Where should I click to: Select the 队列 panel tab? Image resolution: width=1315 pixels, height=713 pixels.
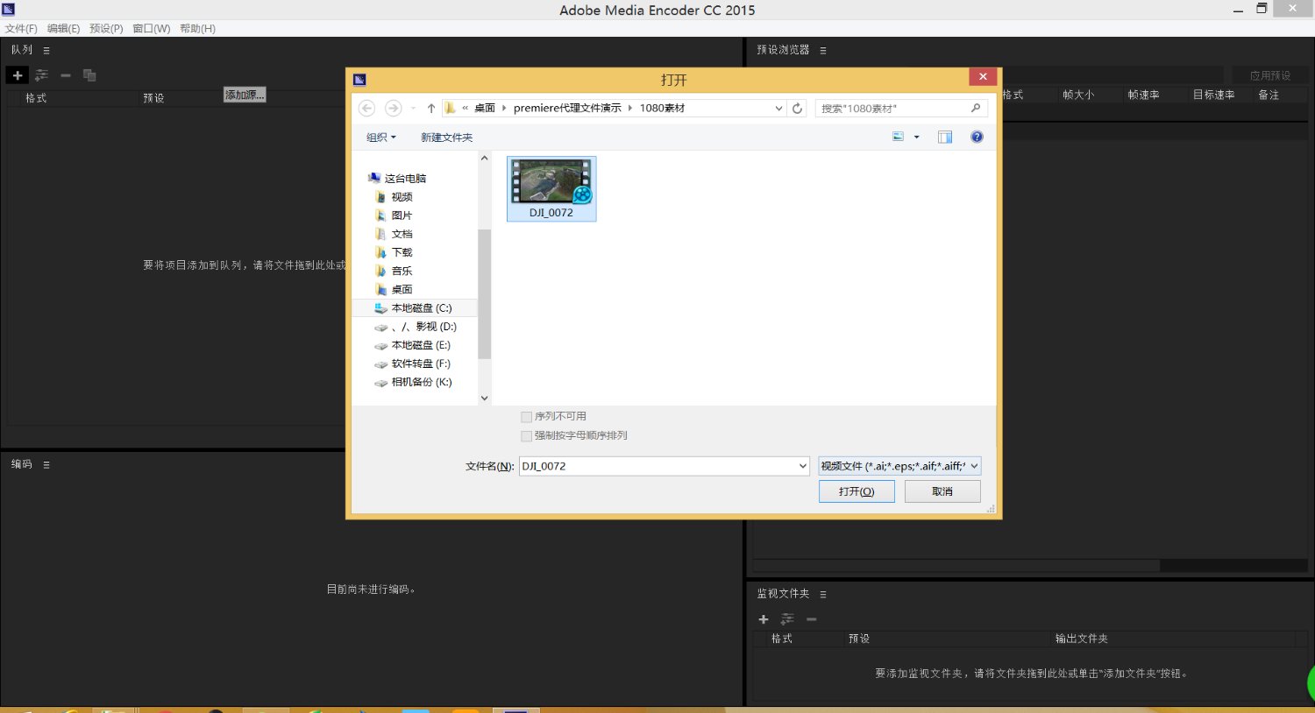click(x=22, y=50)
